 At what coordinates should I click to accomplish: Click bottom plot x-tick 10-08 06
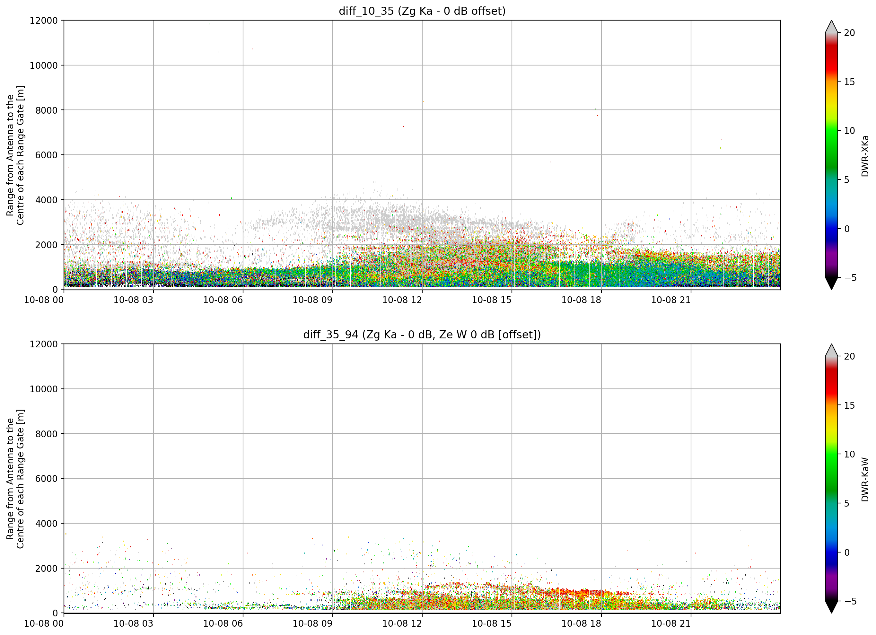click(223, 623)
